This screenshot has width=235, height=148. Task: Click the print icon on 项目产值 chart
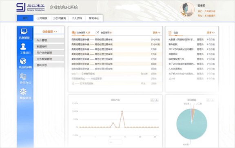pyautogui.click(x=152, y=100)
